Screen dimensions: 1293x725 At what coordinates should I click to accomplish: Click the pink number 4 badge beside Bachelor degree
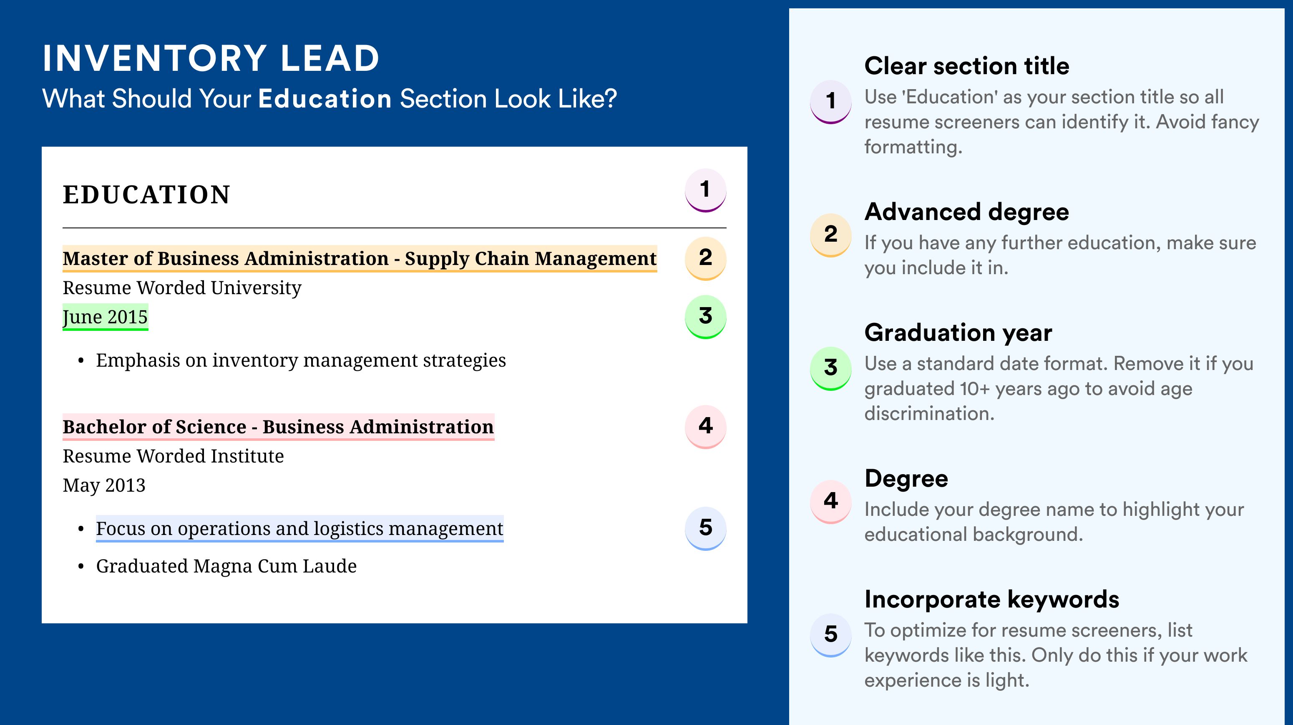(705, 427)
